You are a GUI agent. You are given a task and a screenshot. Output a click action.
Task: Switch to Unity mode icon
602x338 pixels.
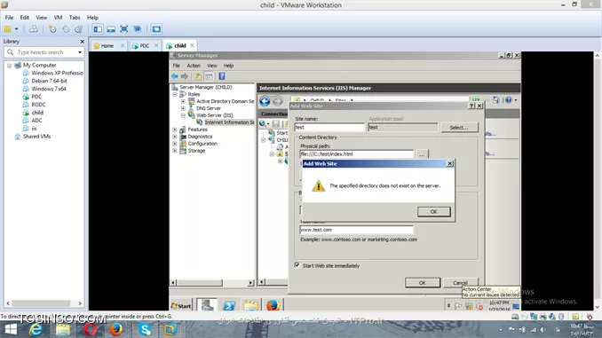[x=138, y=28]
